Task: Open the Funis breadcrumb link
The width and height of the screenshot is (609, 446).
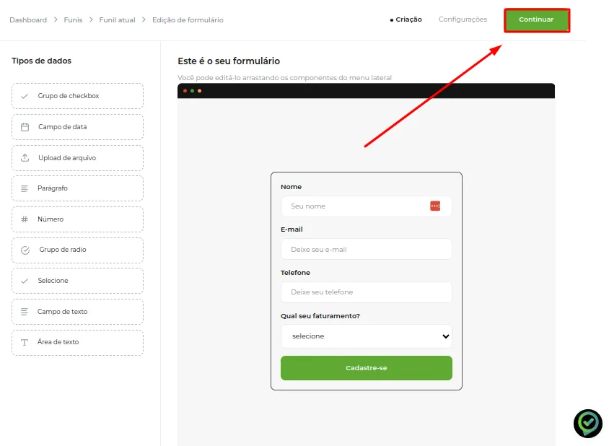Action: tap(73, 19)
